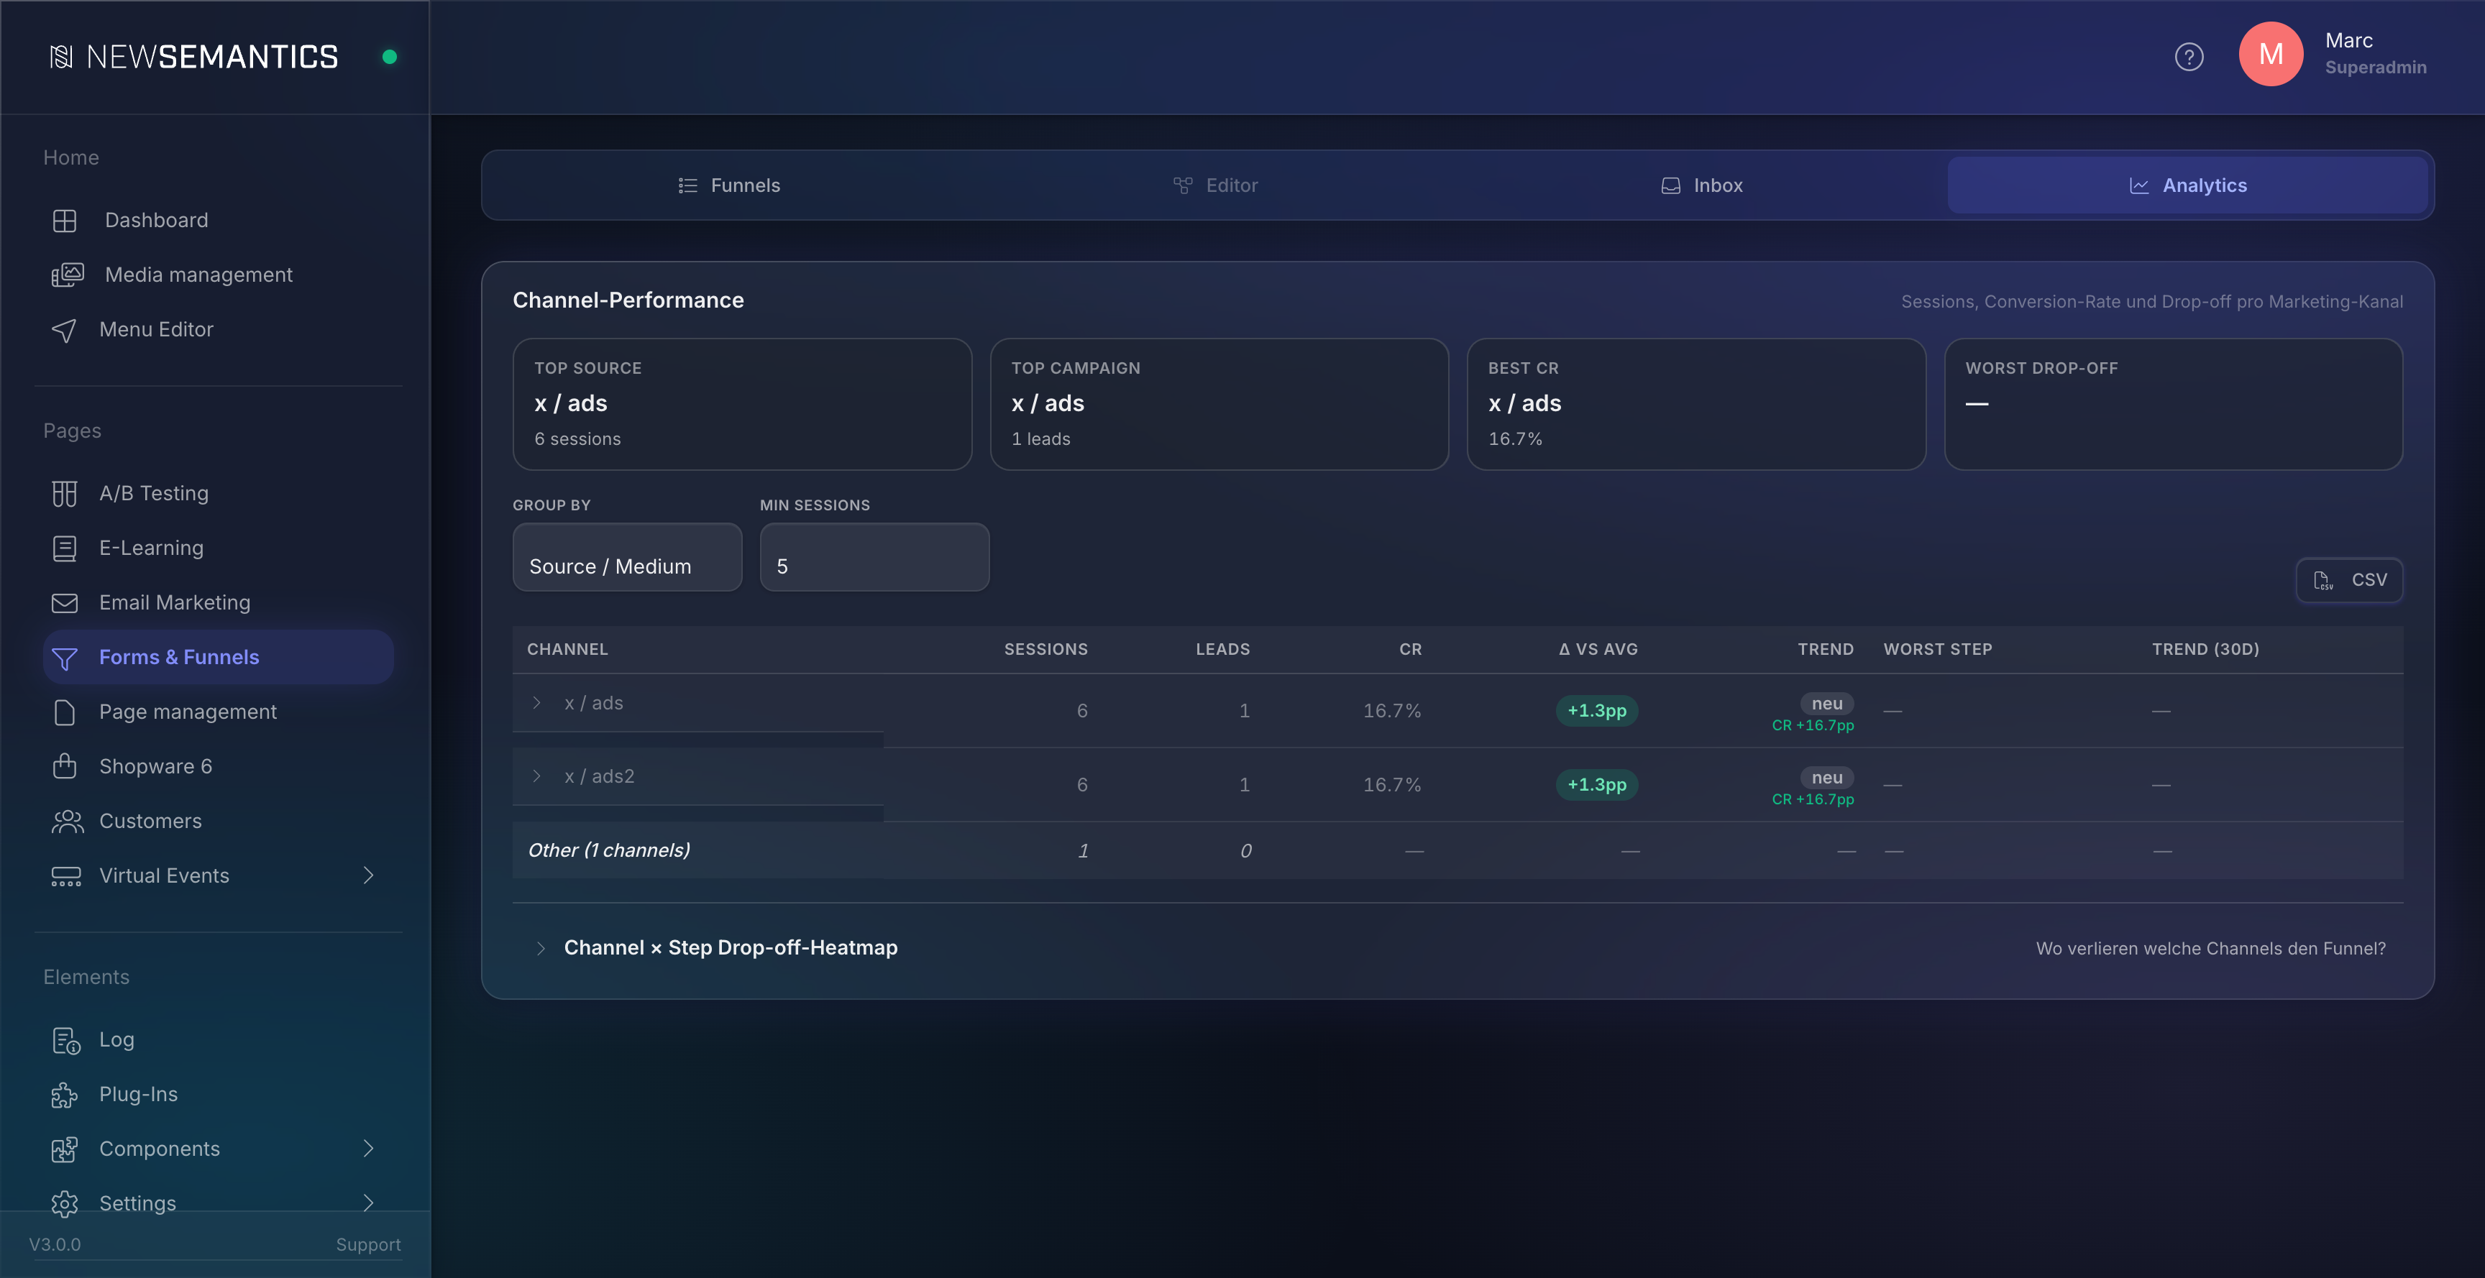Click the Δ VS AVG column header
Screen dimensions: 2485x1278
(x=1598, y=650)
